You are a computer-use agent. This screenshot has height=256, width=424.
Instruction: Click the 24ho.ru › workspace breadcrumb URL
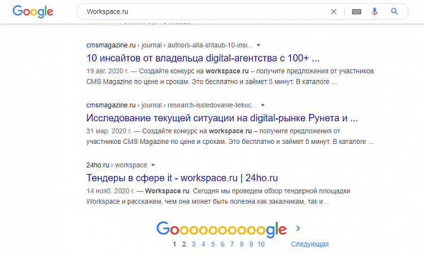(116, 165)
